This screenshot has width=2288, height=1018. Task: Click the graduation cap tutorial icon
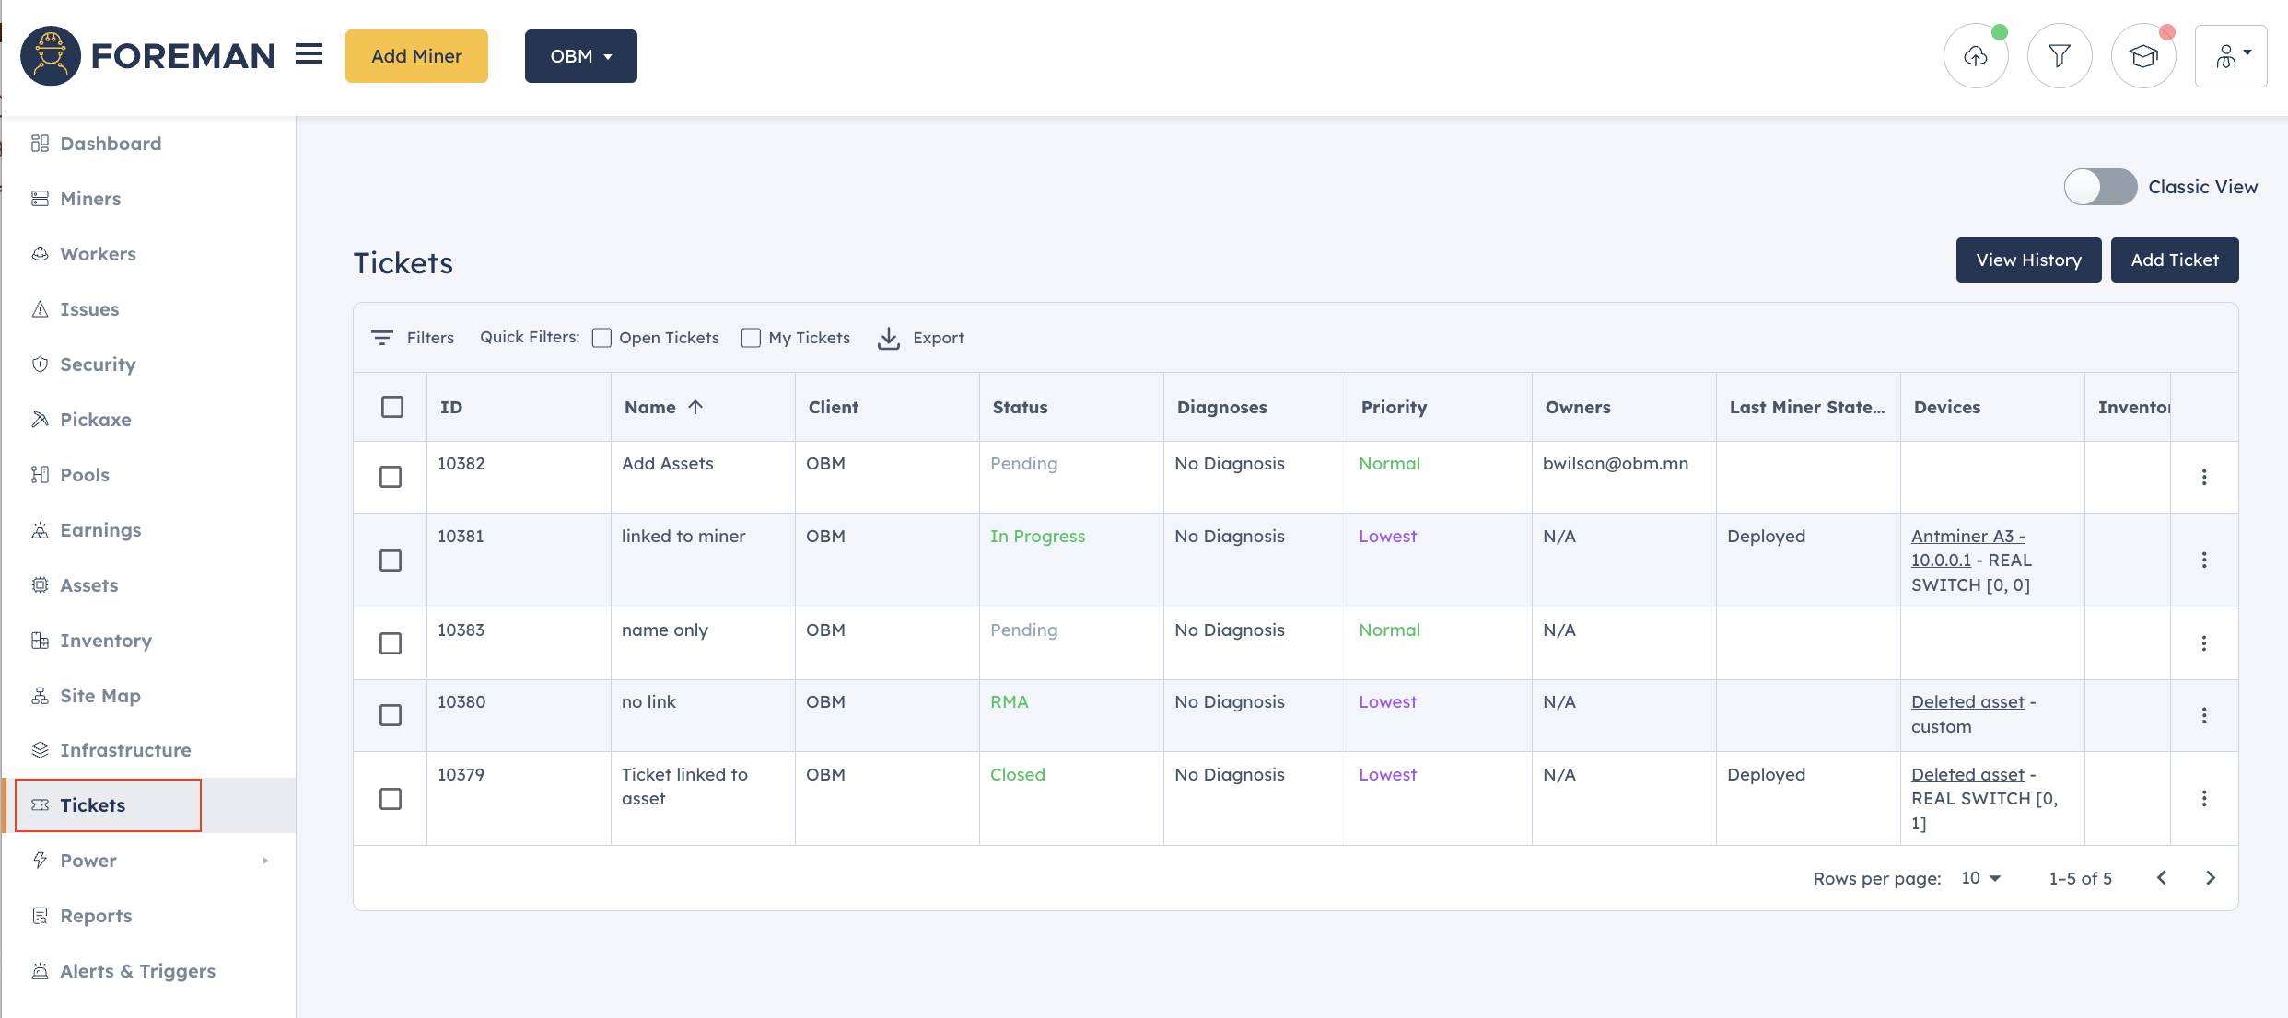(2143, 56)
